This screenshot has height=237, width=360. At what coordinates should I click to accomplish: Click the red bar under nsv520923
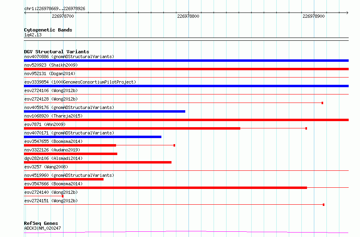pyautogui.click(x=186, y=69)
